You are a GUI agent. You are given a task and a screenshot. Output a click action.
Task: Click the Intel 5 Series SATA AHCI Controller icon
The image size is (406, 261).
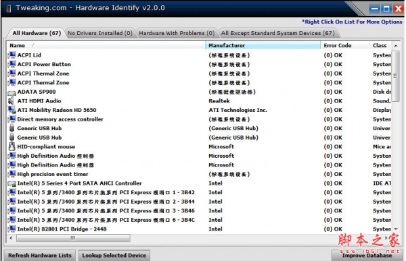click(x=12, y=183)
